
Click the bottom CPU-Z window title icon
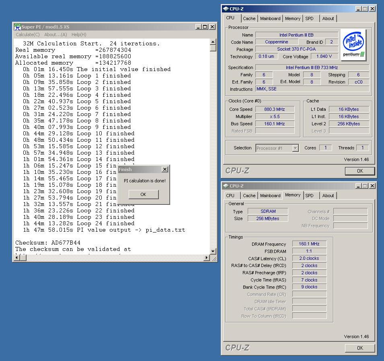click(226, 186)
